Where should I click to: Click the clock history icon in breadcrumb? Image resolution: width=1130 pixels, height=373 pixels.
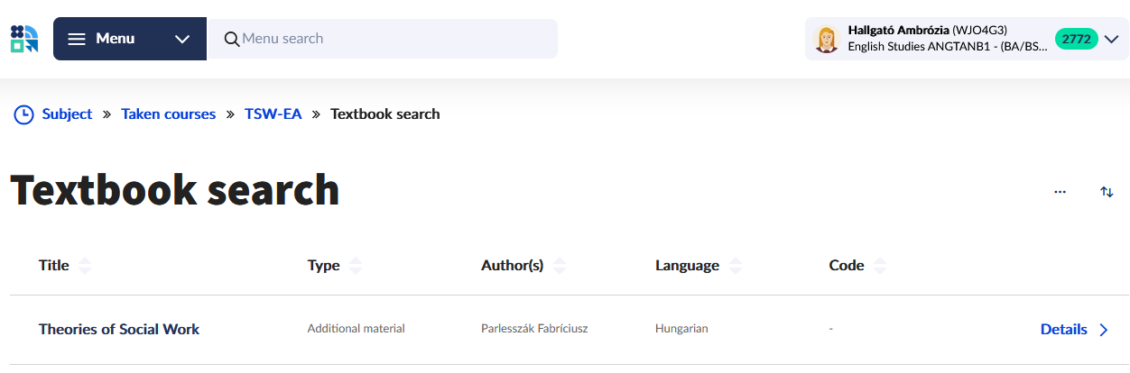point(23,114)
